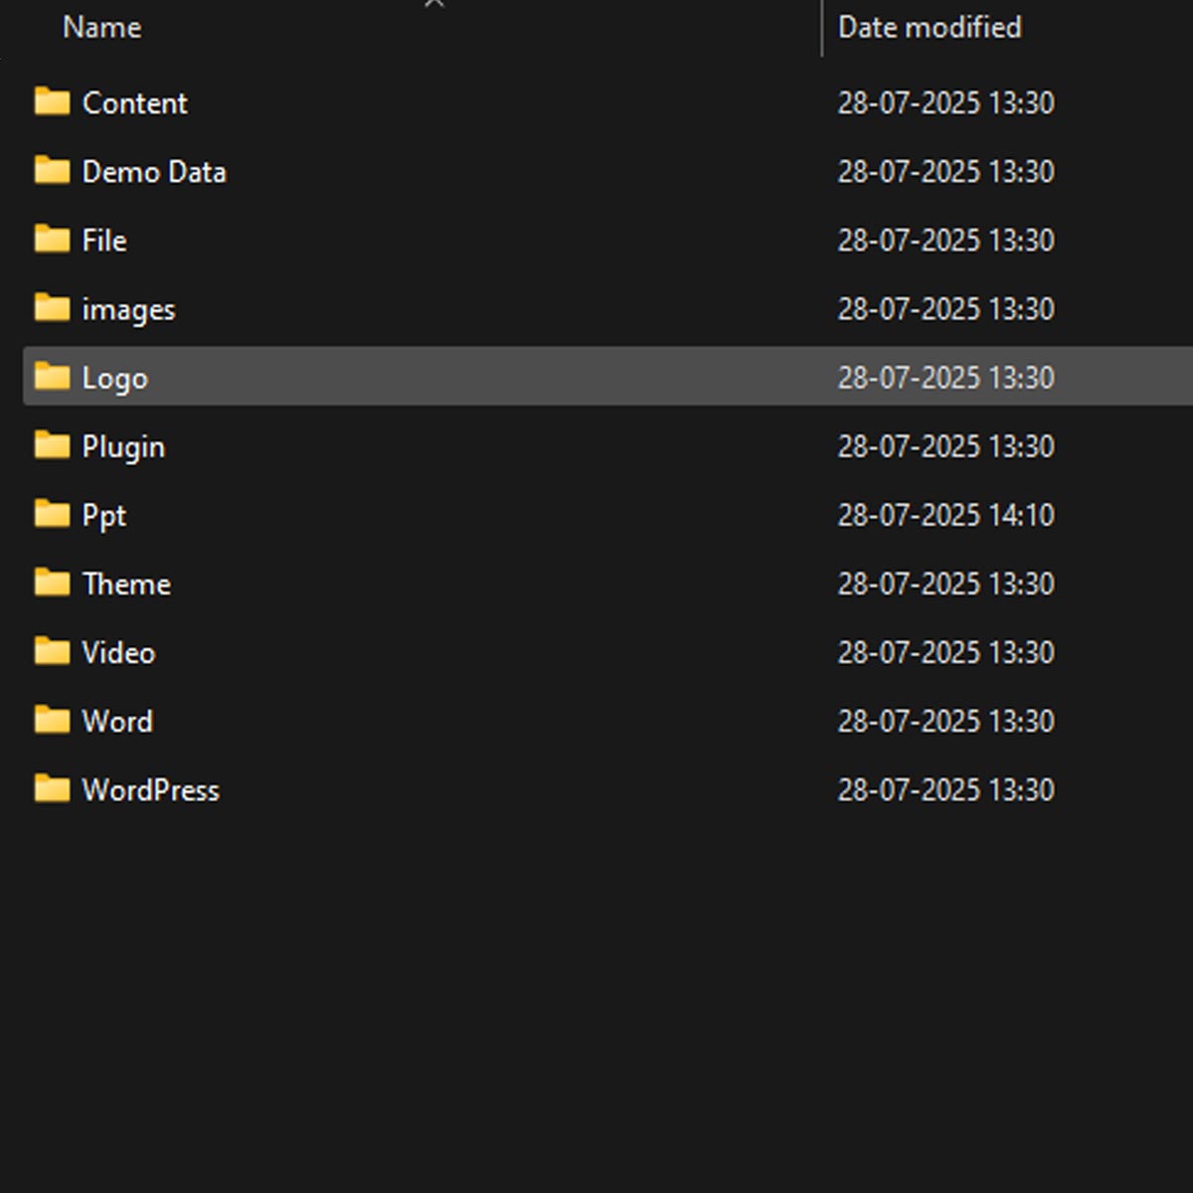Screen dimensions: 1193x1193
Task: Sort files by Name column header
Action: point(102,27)
